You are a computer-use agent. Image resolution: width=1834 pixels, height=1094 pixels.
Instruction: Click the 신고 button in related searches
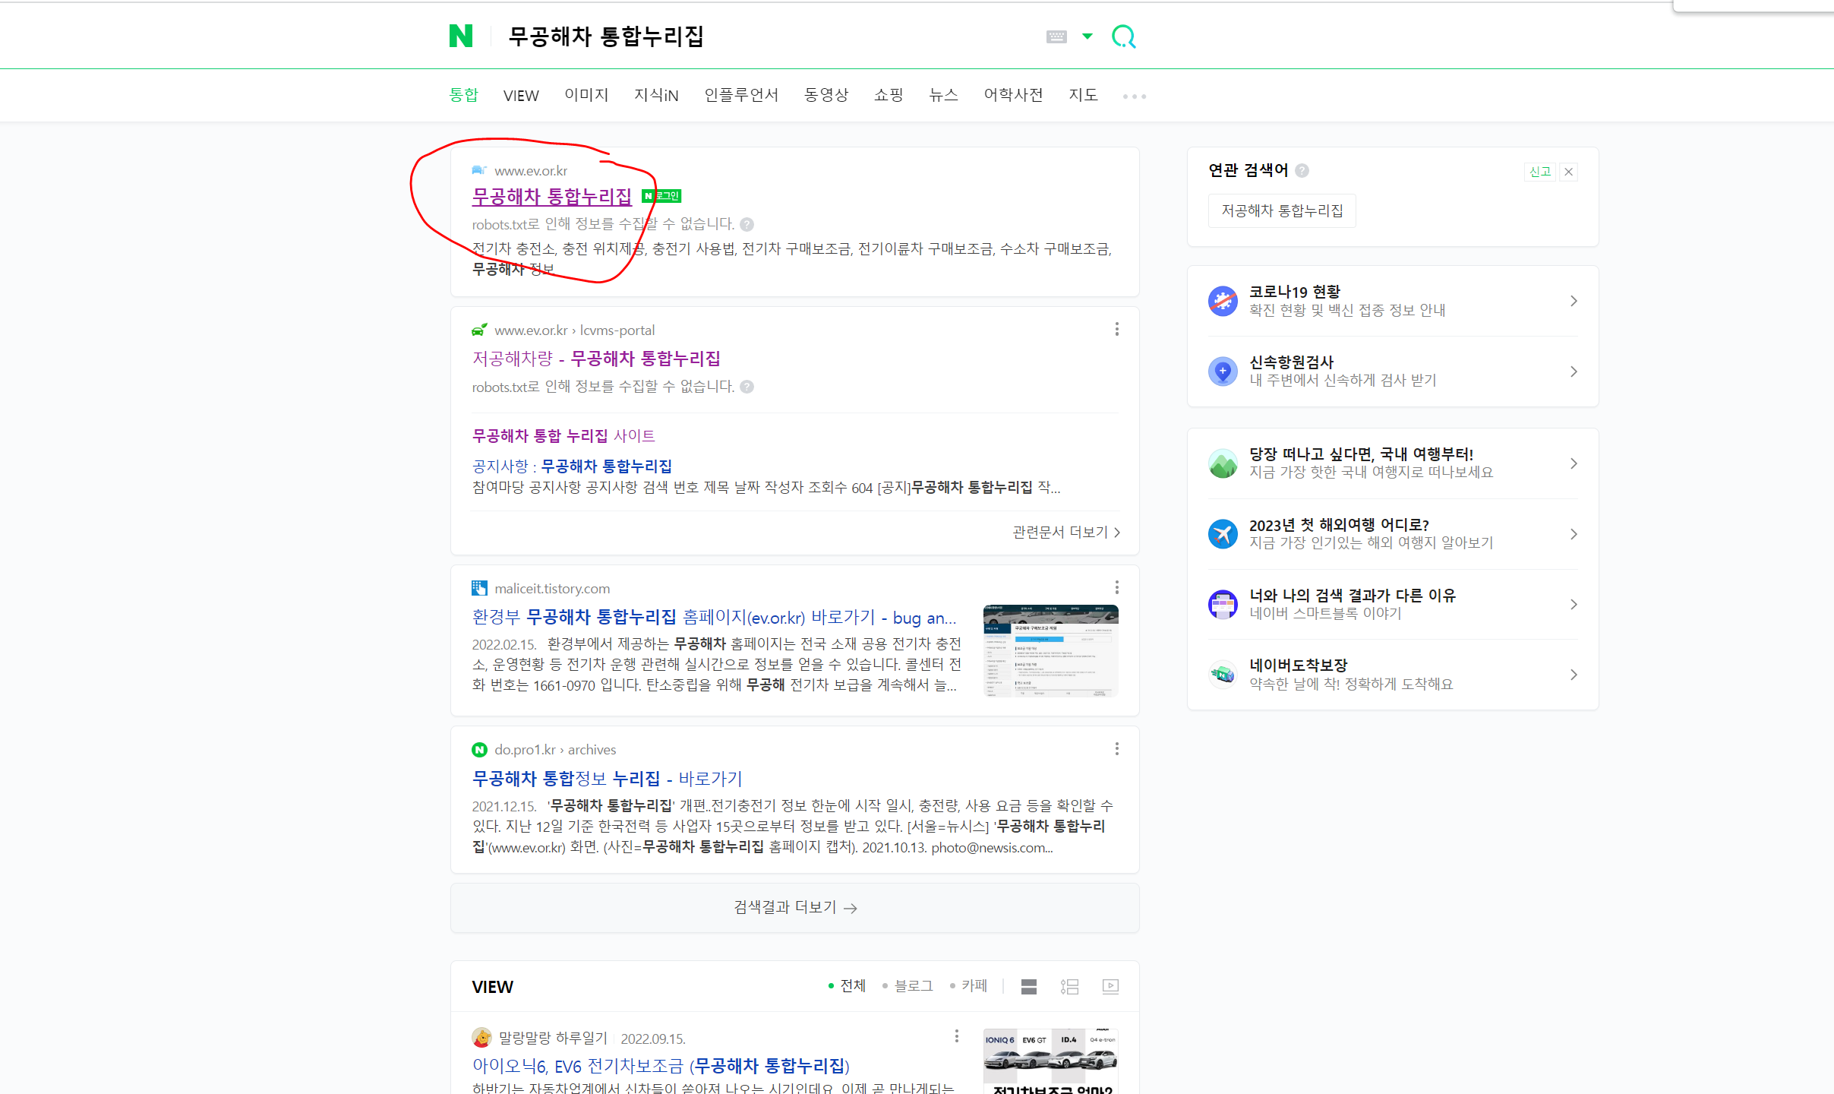[1540, 172]
